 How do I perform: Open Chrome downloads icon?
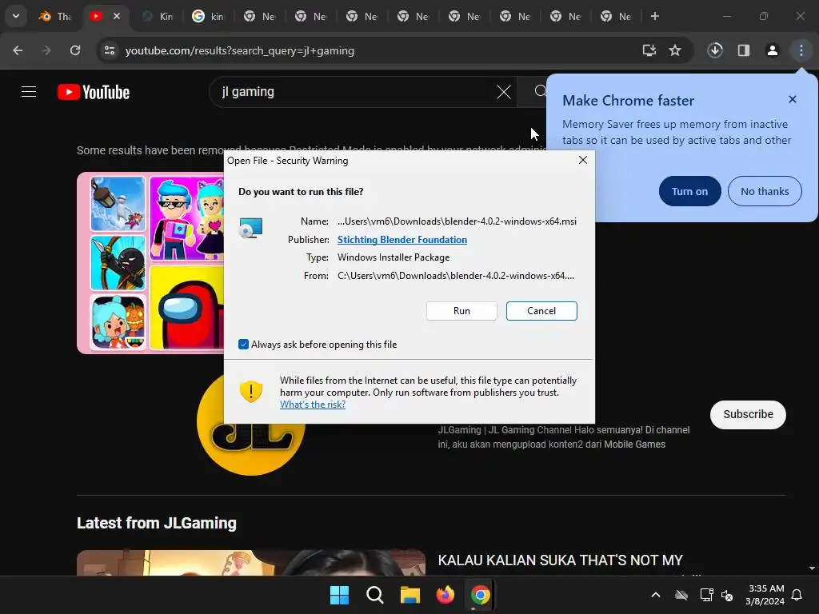click(x=715, y=50)
